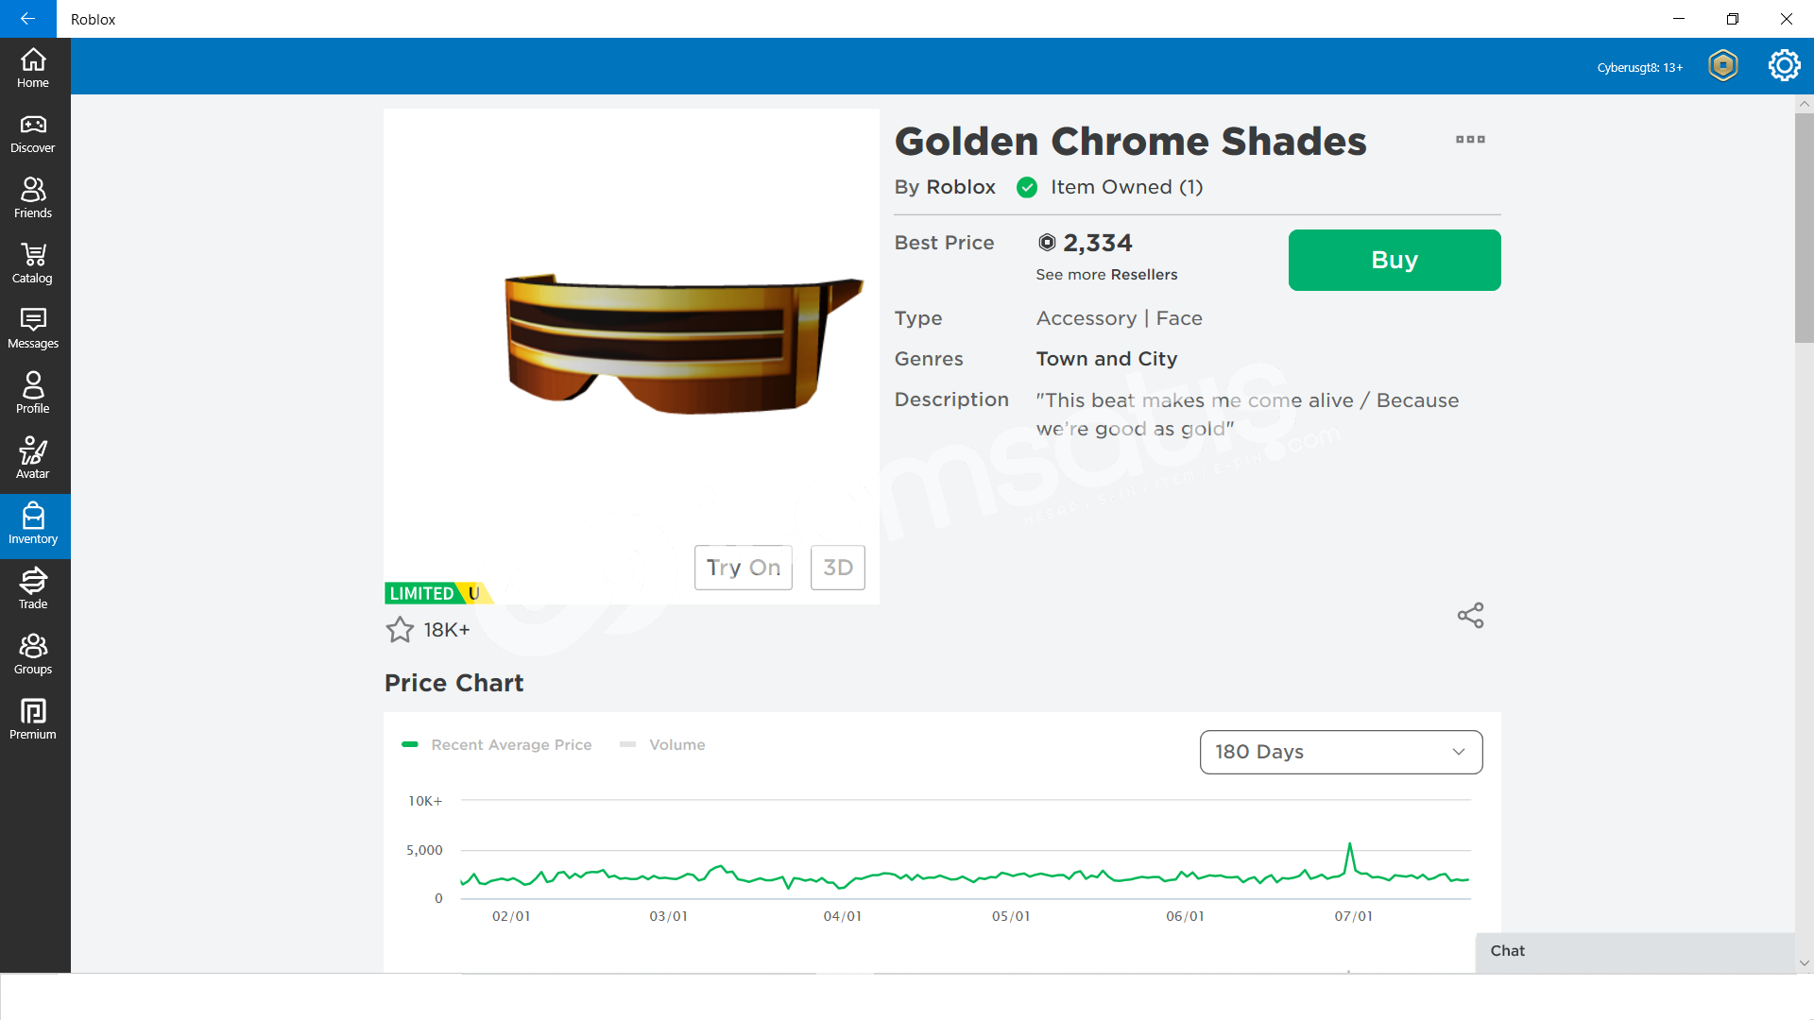Switch item preview to 3D view
Image resolution: width=1814 pixels, height=1020 pixels.
pos(838,568)
